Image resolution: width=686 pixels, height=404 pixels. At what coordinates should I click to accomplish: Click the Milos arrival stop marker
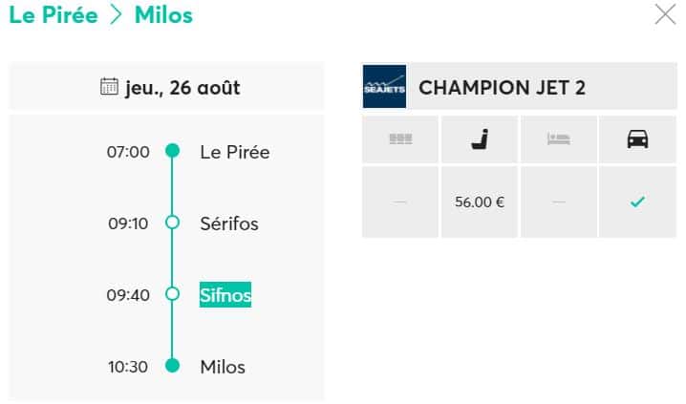pyautogui.click(x=172, y=366)
